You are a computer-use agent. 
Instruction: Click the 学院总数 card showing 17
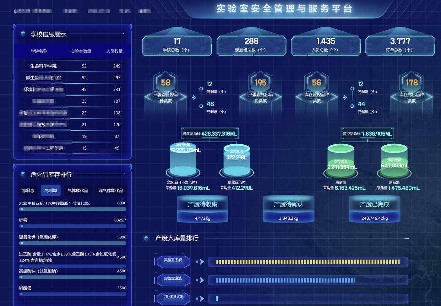click(177, 45)
